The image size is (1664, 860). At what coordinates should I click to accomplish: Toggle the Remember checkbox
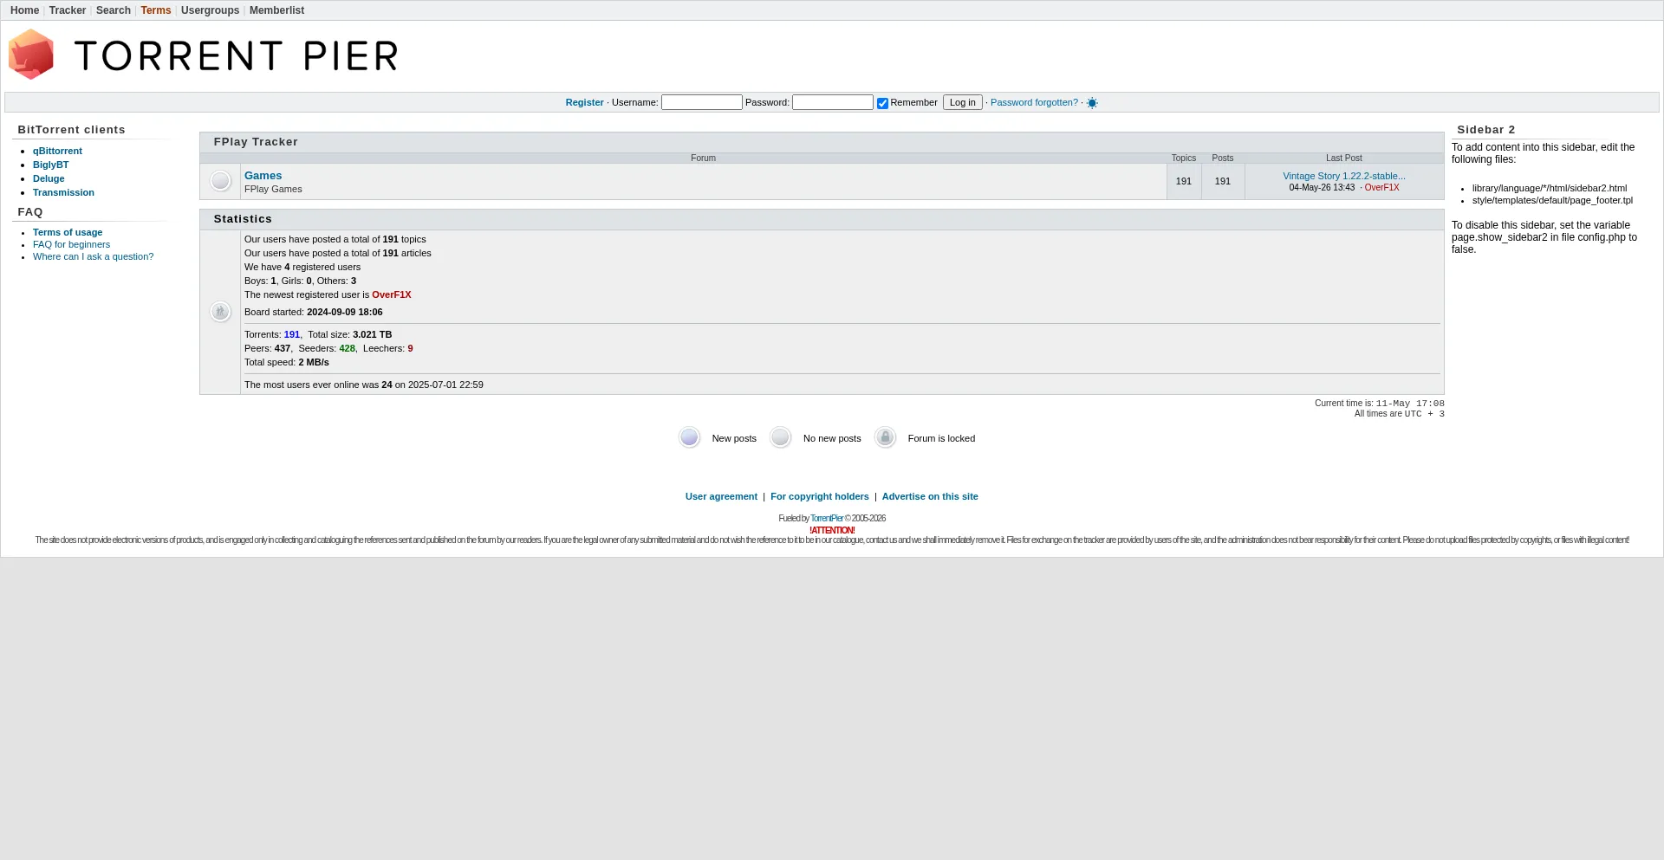[x=882, y=103]
